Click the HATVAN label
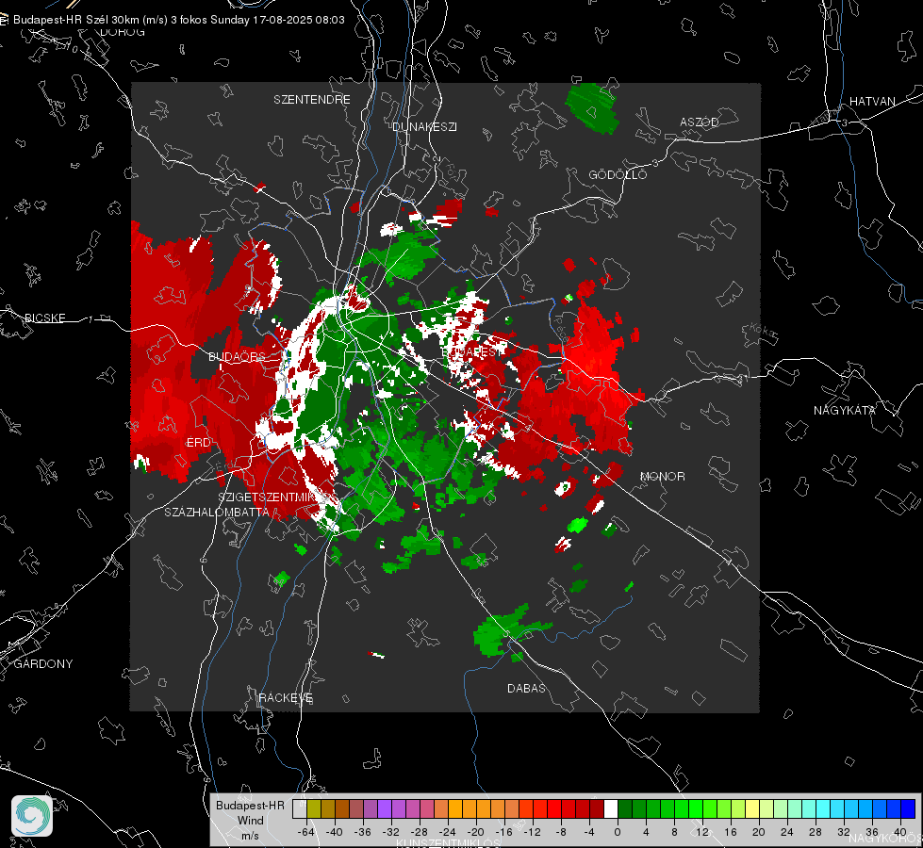 tap(872, 101)
